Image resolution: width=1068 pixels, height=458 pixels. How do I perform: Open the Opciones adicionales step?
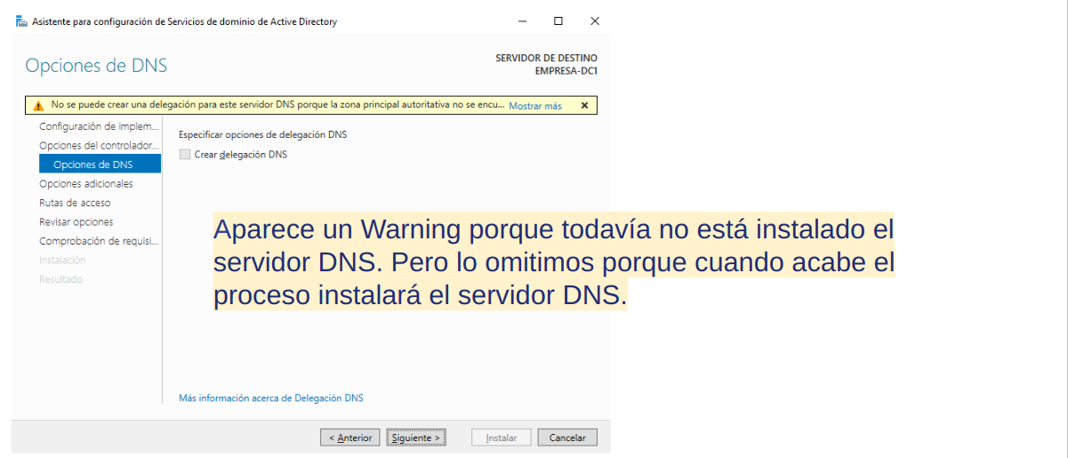point(86,183)
